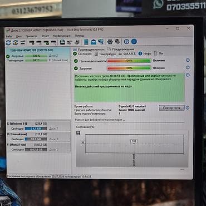This screenshot has width=206, height=206.
Task: Click the Производительность 100% gradient bar
Action: [129, 61]
